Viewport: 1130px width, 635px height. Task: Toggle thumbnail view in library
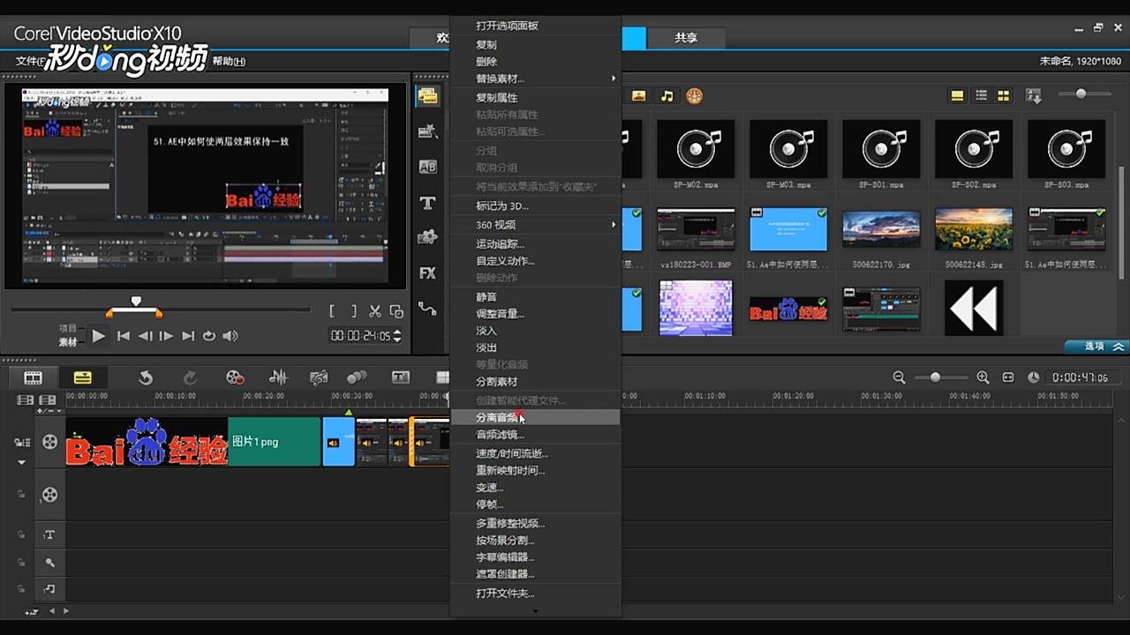pos(1004,95)
